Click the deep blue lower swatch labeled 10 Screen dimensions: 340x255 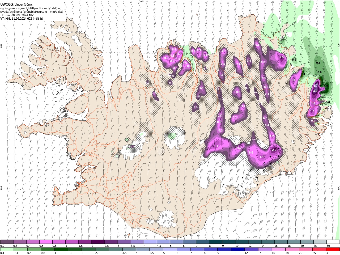[237, 249]
